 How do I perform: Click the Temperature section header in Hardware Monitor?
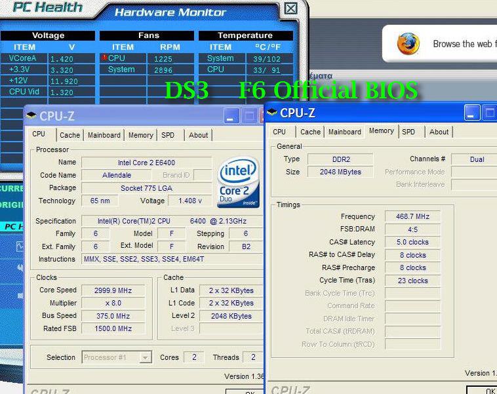[x=246, y=35]
